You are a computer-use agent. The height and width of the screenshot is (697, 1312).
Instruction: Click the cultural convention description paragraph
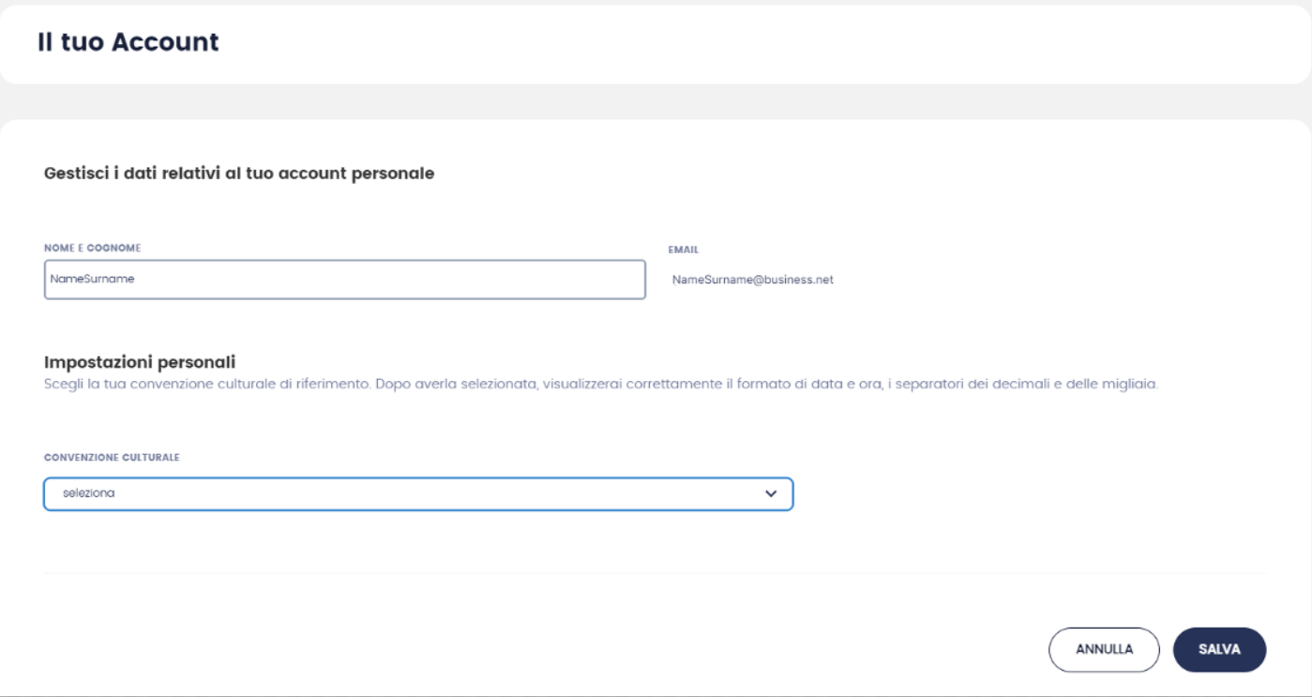tap(600, 385)
